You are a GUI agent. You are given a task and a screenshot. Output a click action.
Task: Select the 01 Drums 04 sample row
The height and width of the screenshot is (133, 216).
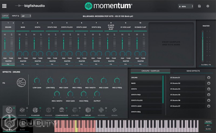pyautogui.click(x=187, y=89)
